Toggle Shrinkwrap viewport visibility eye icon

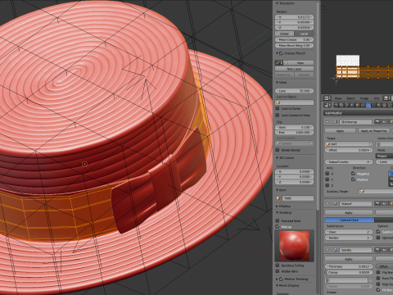pos(384,121)
